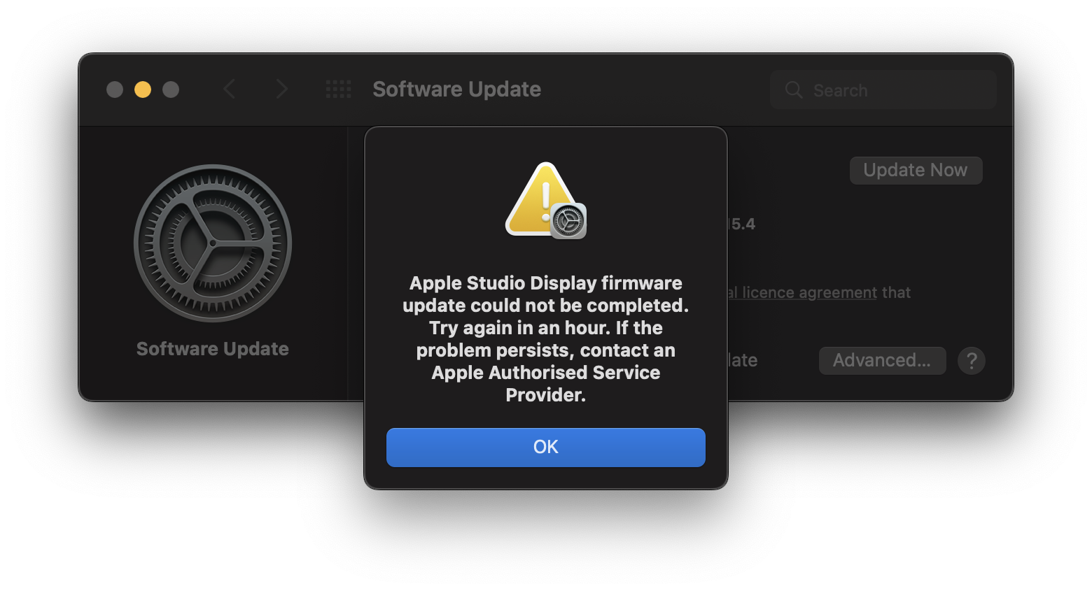
Task: Click the Software Update window title
Action: click(456, 90)
